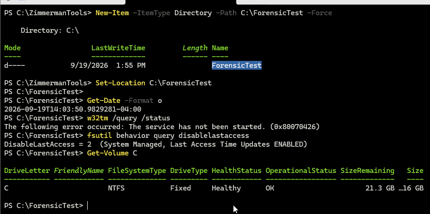The width and height of the screenshot is (430, 214).
Task: Click the FileSystemType column header
Action: (137, 171)
